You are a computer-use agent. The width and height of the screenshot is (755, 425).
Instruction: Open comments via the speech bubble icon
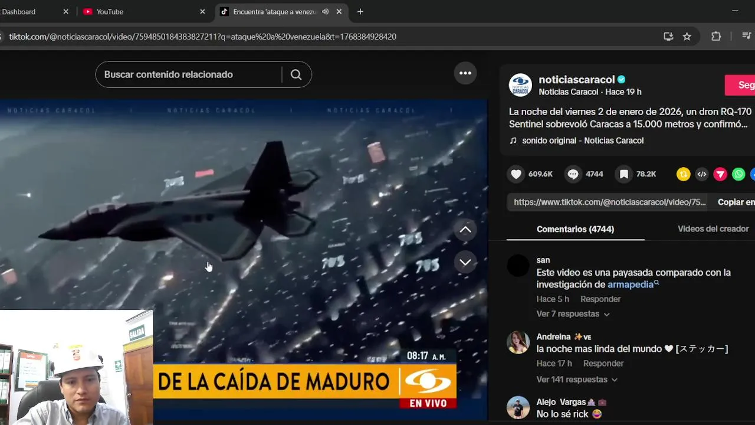click(x=573, y=174)
